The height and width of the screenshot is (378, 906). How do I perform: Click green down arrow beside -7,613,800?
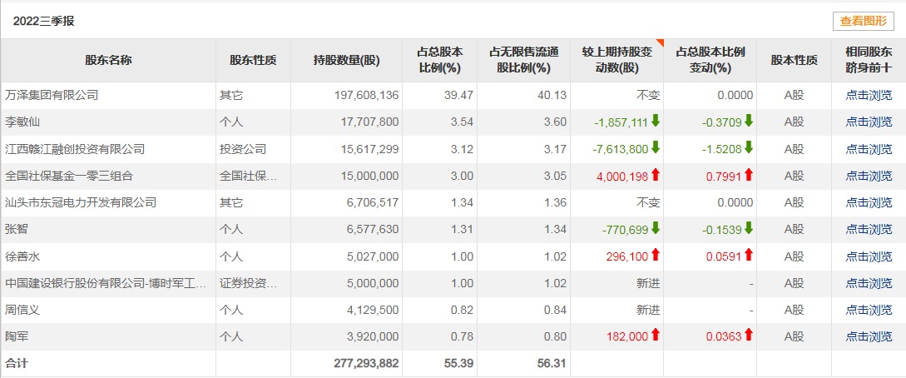click(x=656, y=148)
